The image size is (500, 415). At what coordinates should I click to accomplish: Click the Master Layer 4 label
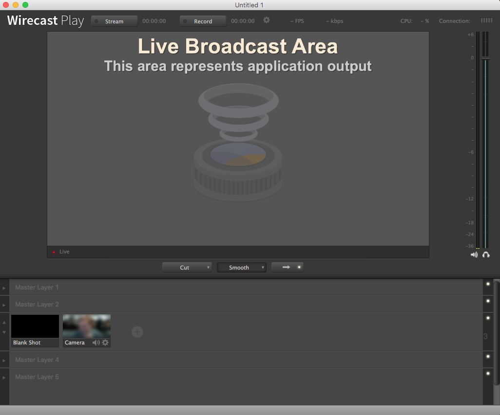point(37,360)
